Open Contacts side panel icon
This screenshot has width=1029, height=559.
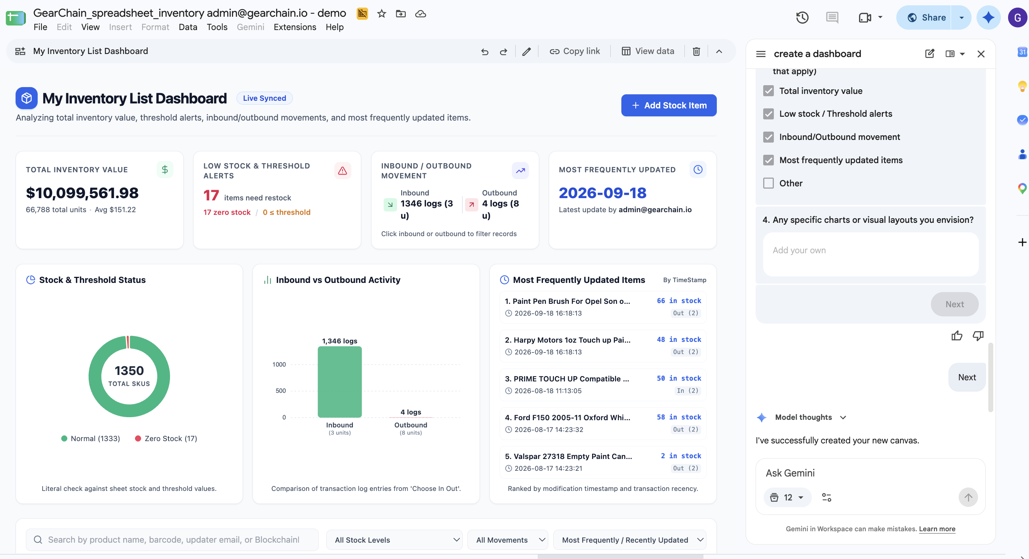tap(1022, 154)
